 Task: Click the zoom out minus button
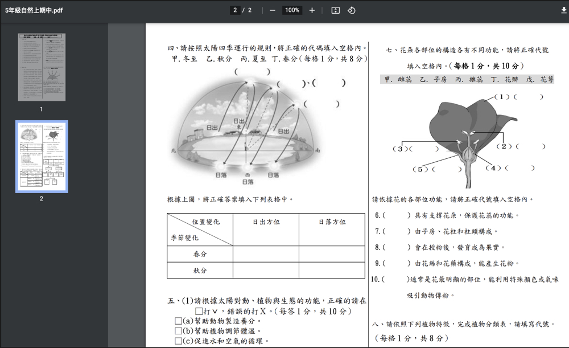(x=273, y=10)
